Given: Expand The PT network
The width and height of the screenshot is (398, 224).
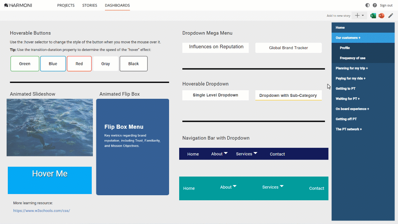Looking at the screenshot, I should (x=363, y=129).
